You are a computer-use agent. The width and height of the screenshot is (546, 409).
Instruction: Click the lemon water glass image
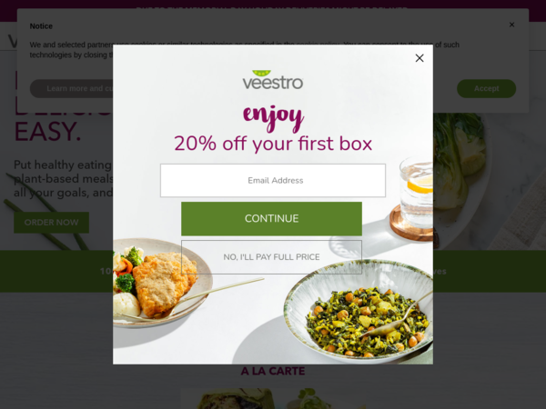pos(416,193)
